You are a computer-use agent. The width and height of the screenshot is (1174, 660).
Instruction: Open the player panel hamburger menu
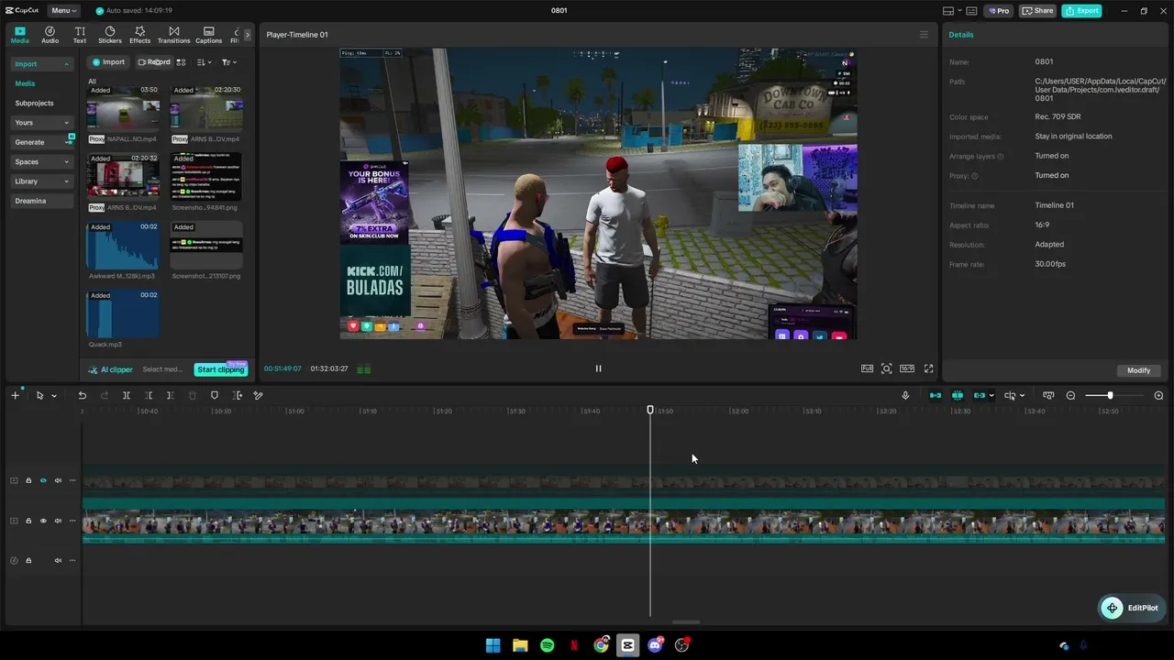[x=924, y=35]
